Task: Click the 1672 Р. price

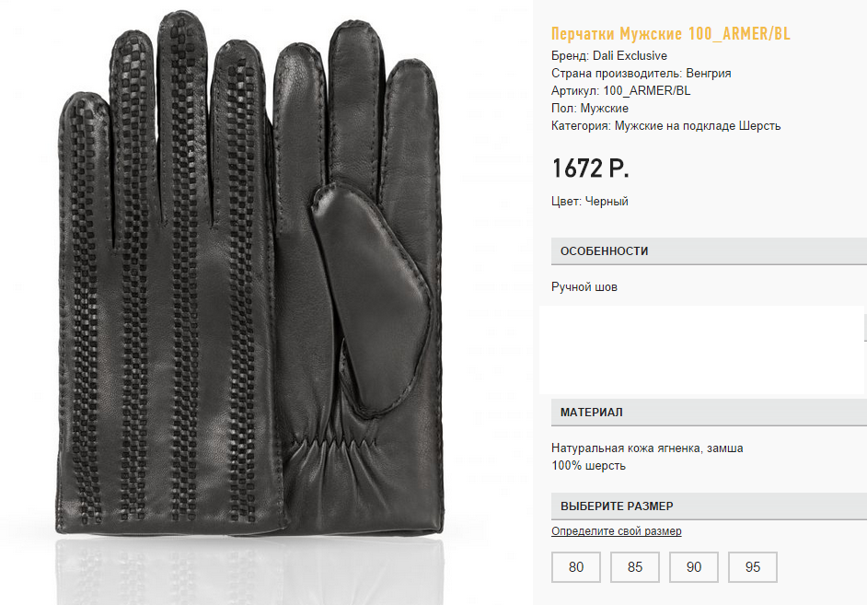Action: click(591, 169)
